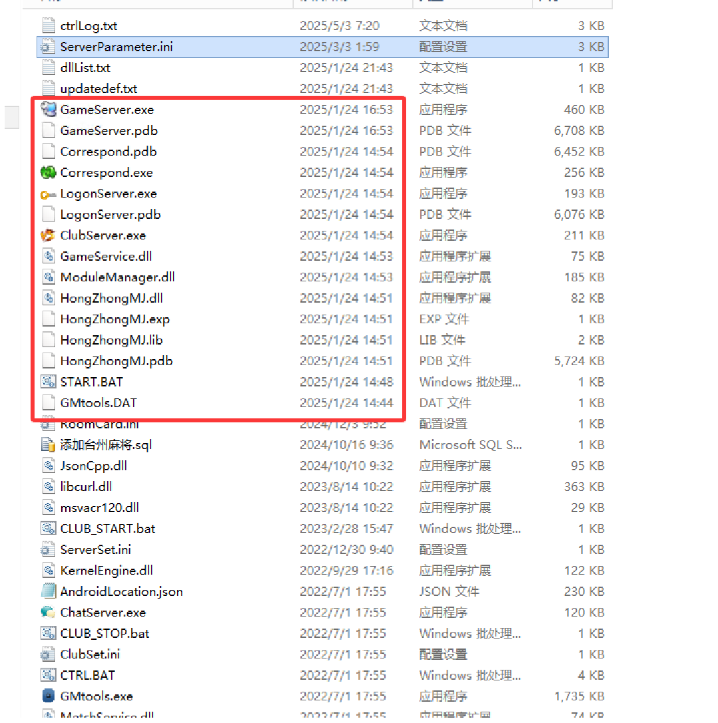Open Correspond.exe using its green application icon
The width and height of the screenshot is (718, 723).
(49, 172)
